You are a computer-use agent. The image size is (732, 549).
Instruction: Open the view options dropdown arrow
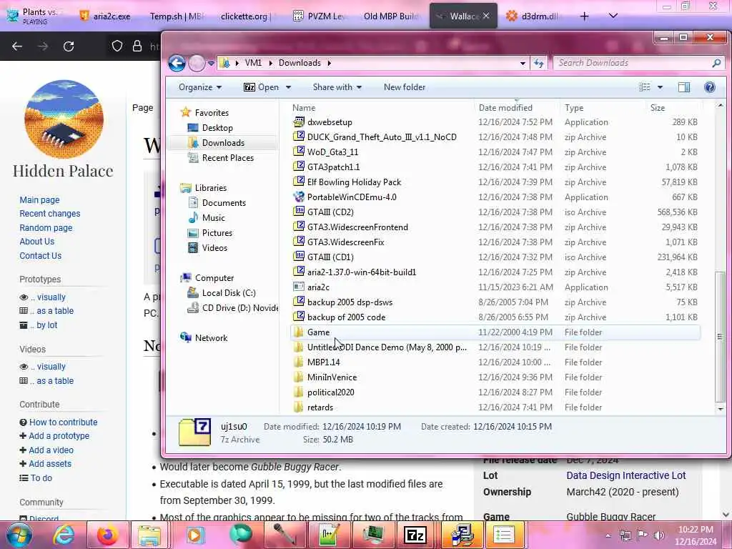[x=660, y=87]
